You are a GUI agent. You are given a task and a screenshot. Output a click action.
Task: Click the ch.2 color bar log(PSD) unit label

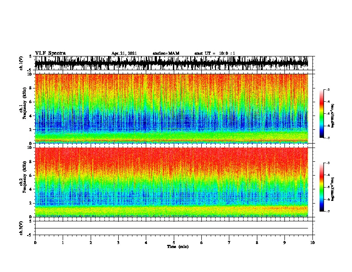[x=333, y=189]
